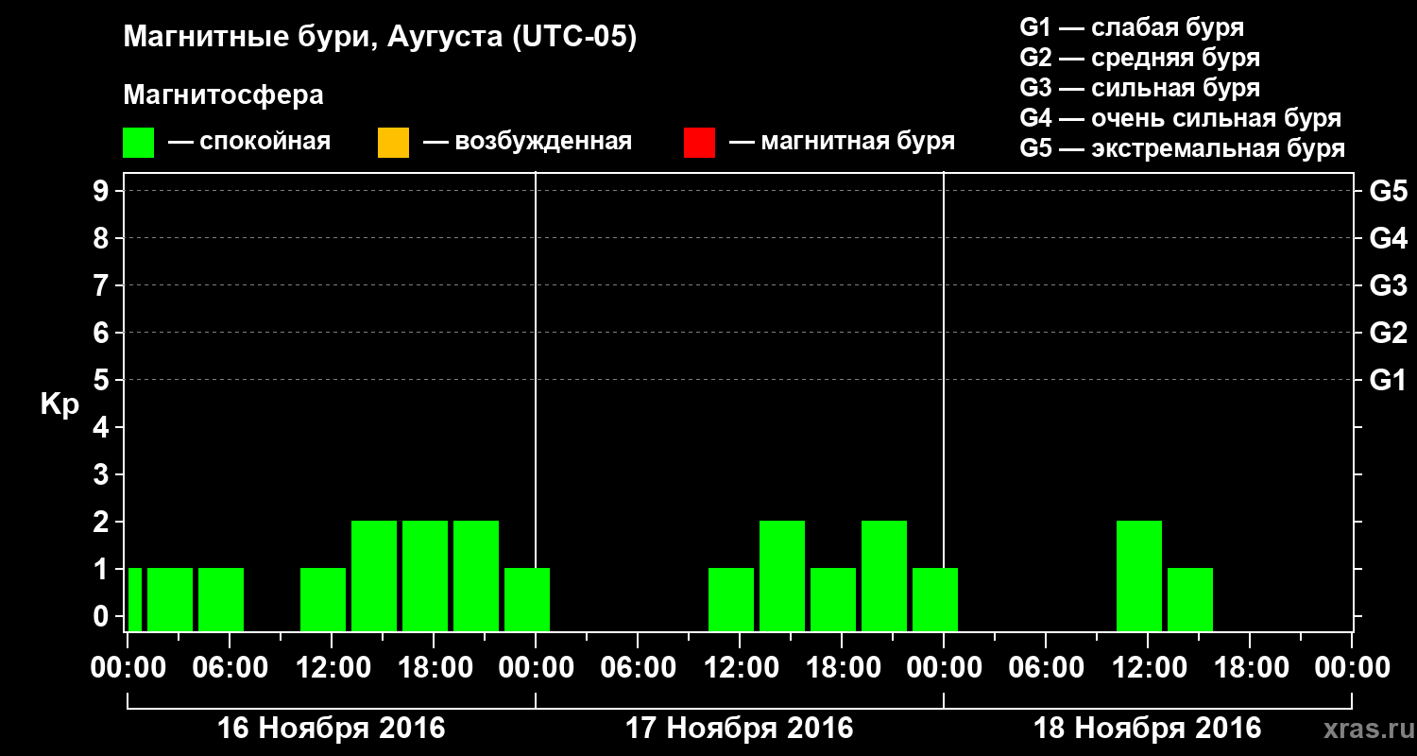Select the Kp 2 bar at 18:00 on 16 Ноября
This screenshot has height=756, width=1417.
[x=425, y=576]
